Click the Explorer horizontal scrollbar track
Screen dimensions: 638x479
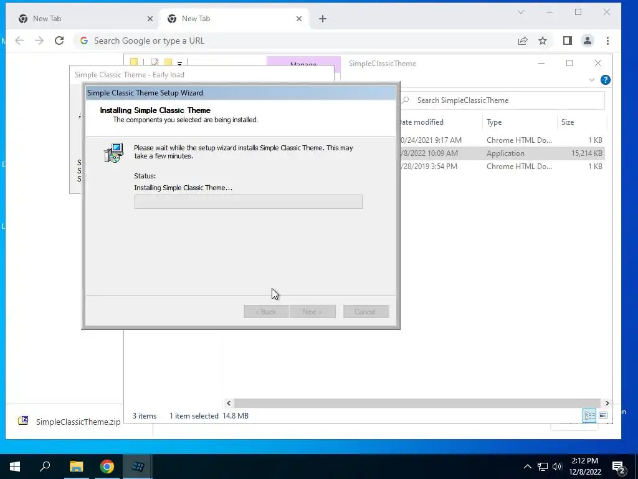[x=417, y=404]
